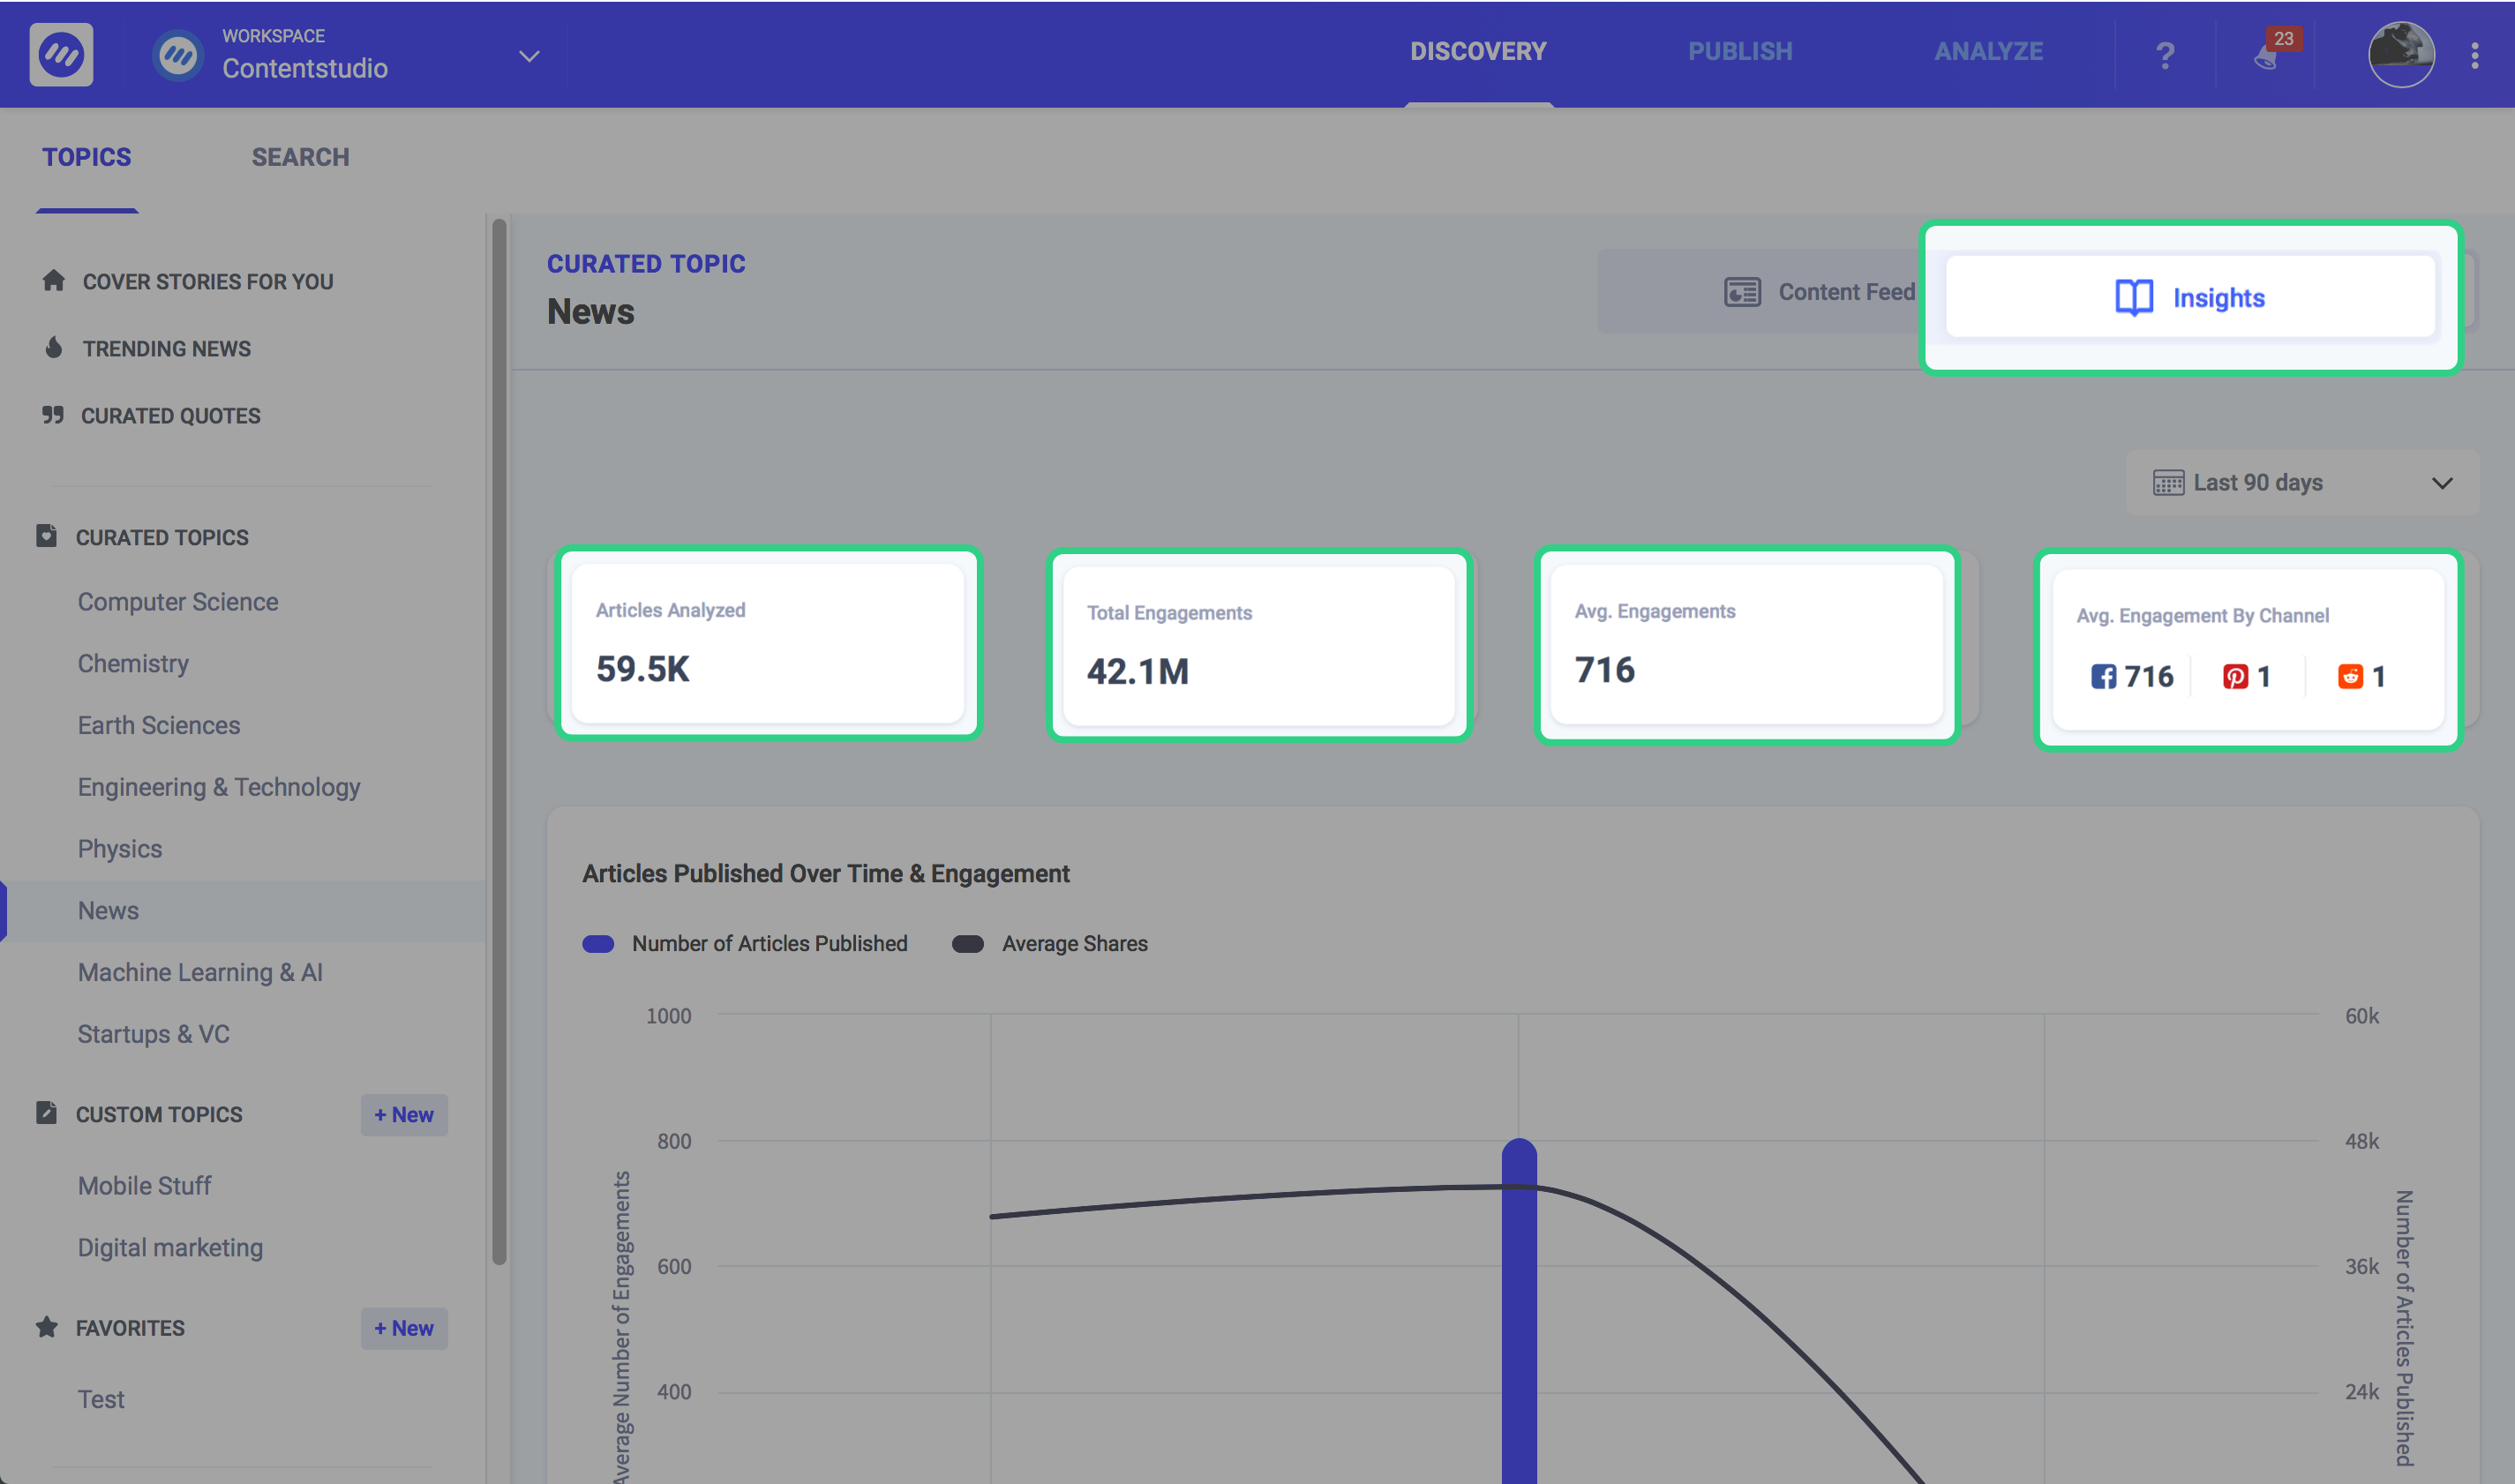Open Startups & VC topic
This screenshot has height=1484, width=2515.
point(154,1034)
